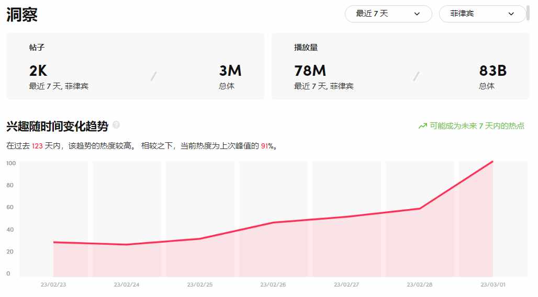Screen dimensions: 538x297
Task: Click the 3M total posts value
Action: (230, 71)
